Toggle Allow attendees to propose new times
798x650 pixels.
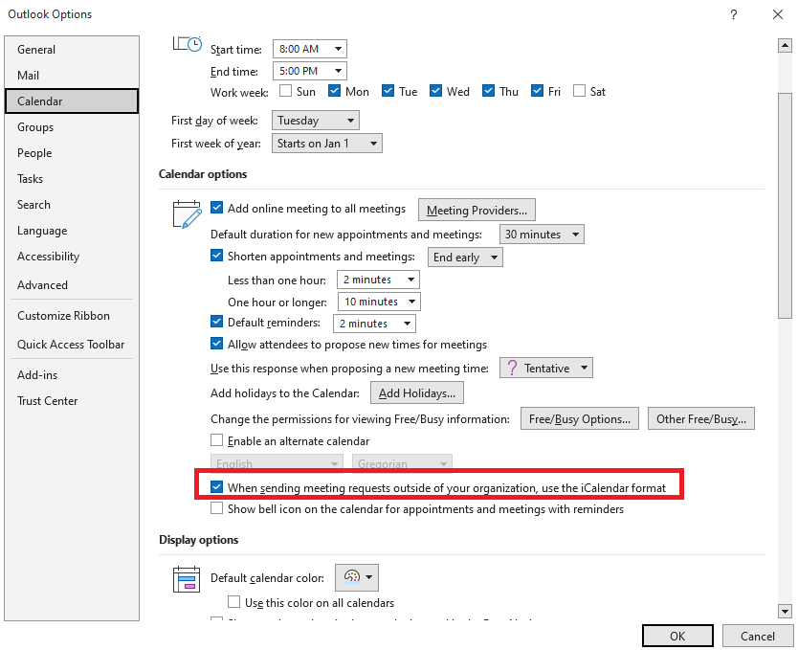(x=217, y=344)
